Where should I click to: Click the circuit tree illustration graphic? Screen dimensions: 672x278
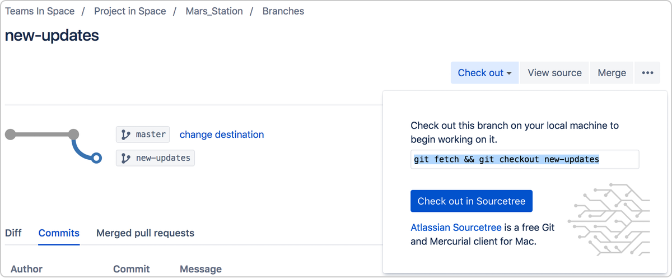(609, 220)
